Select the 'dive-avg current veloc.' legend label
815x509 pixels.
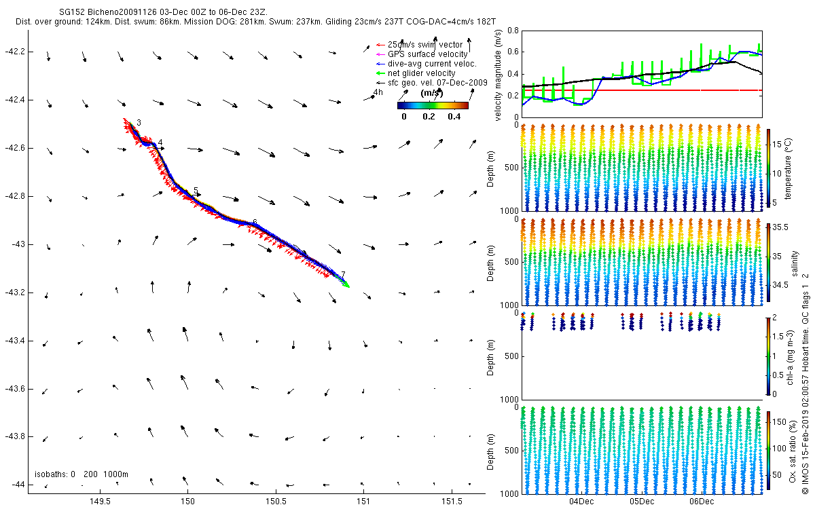[x=432, y=64]
